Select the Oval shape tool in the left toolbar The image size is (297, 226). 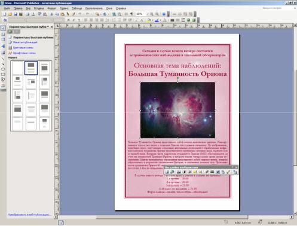pyautogui.click(x=3, y=69)
